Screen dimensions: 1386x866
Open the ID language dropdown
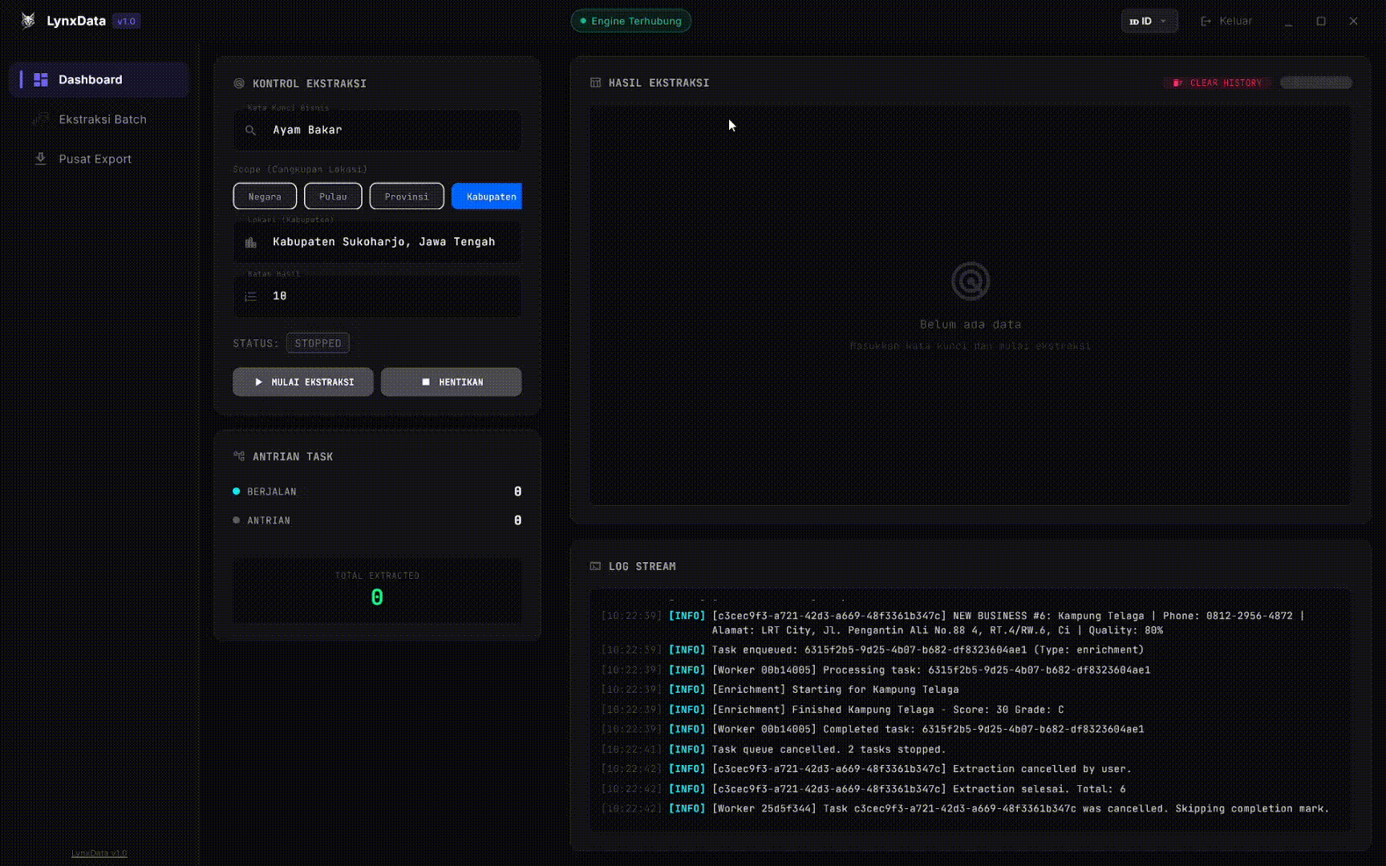coord(1149,21)
